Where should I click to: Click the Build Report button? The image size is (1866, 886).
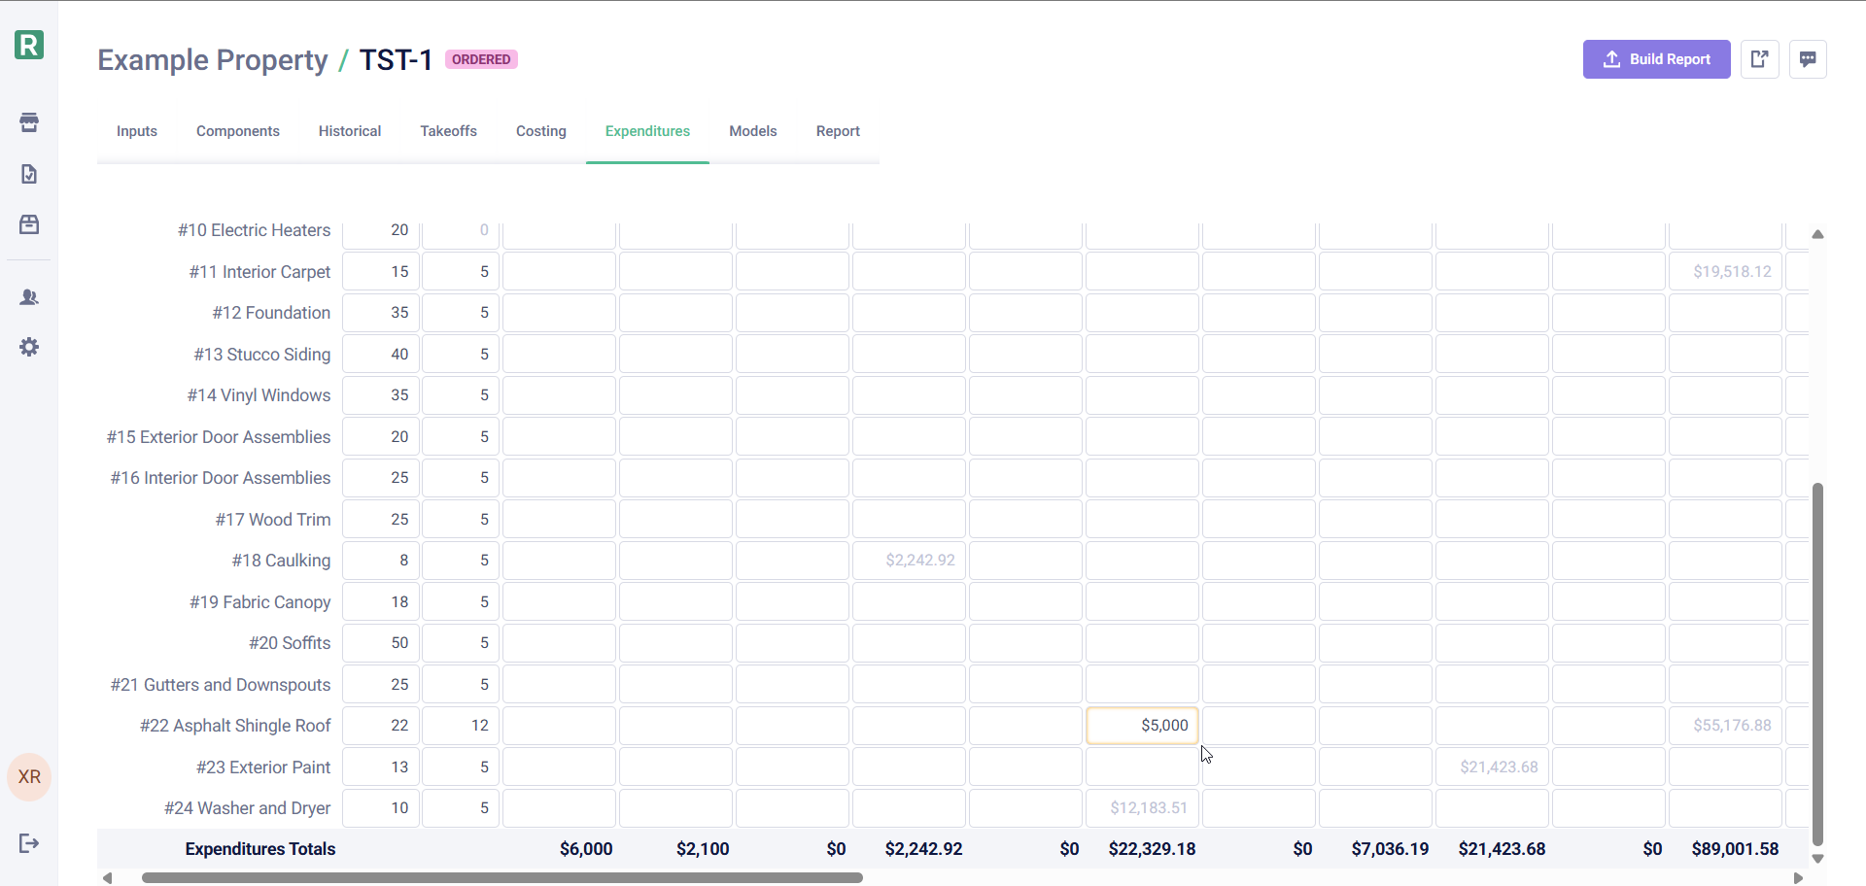click(1656, 59)
